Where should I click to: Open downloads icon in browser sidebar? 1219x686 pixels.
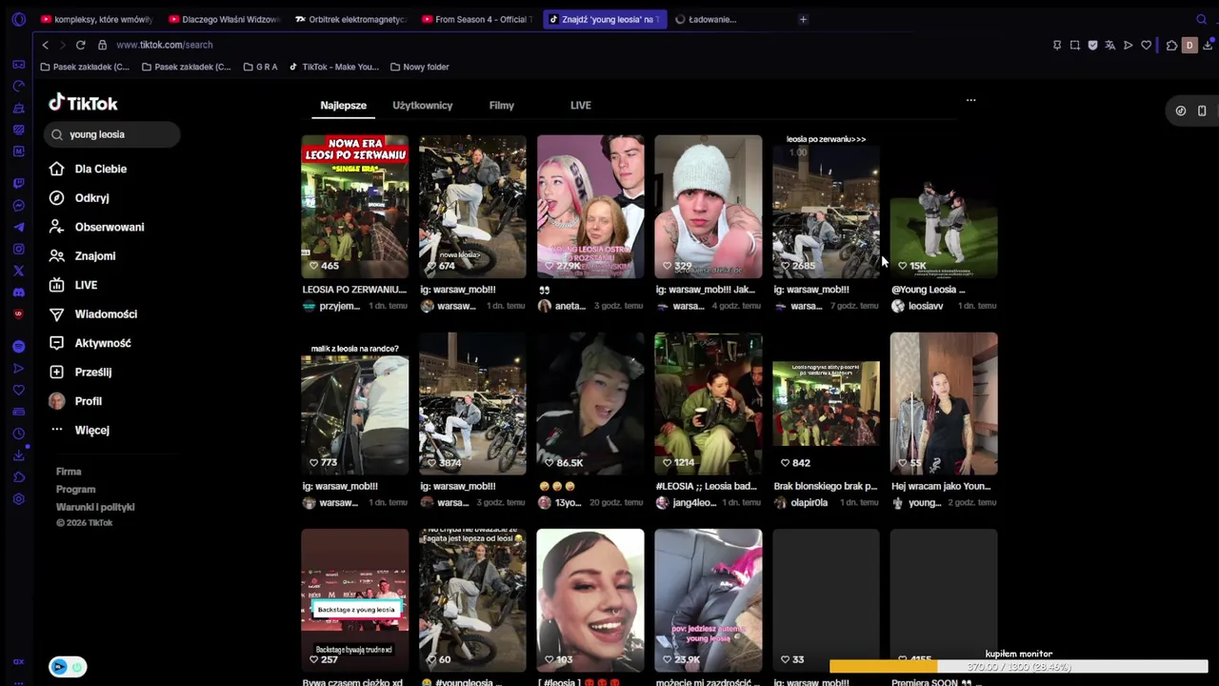tap(19, 455)
